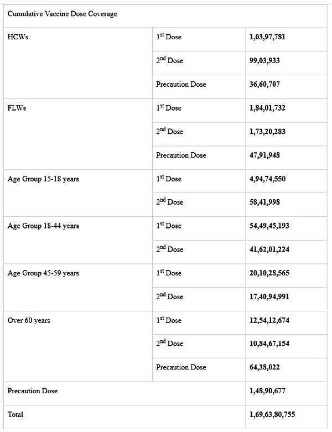
Task: Select the Age Group 15-18 years cell
Action: click(x=43, y=179)
